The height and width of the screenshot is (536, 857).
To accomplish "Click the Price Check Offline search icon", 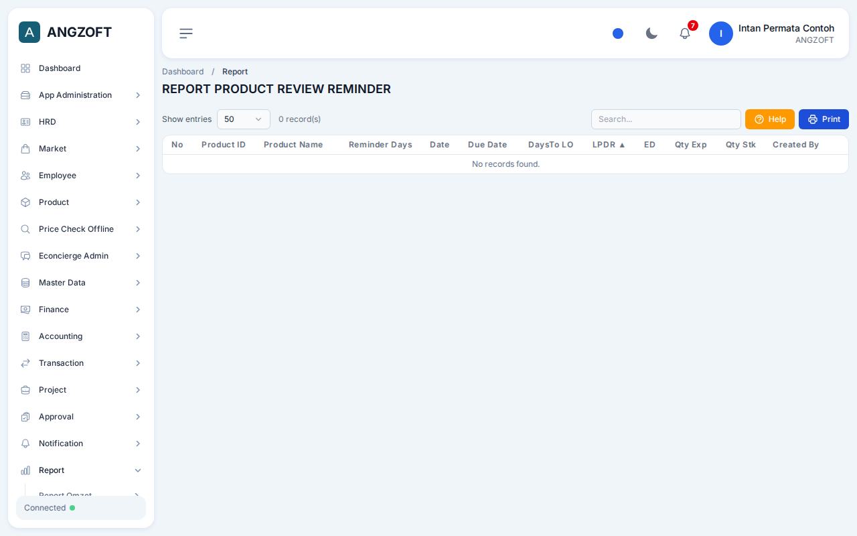I will pos(25,229).
